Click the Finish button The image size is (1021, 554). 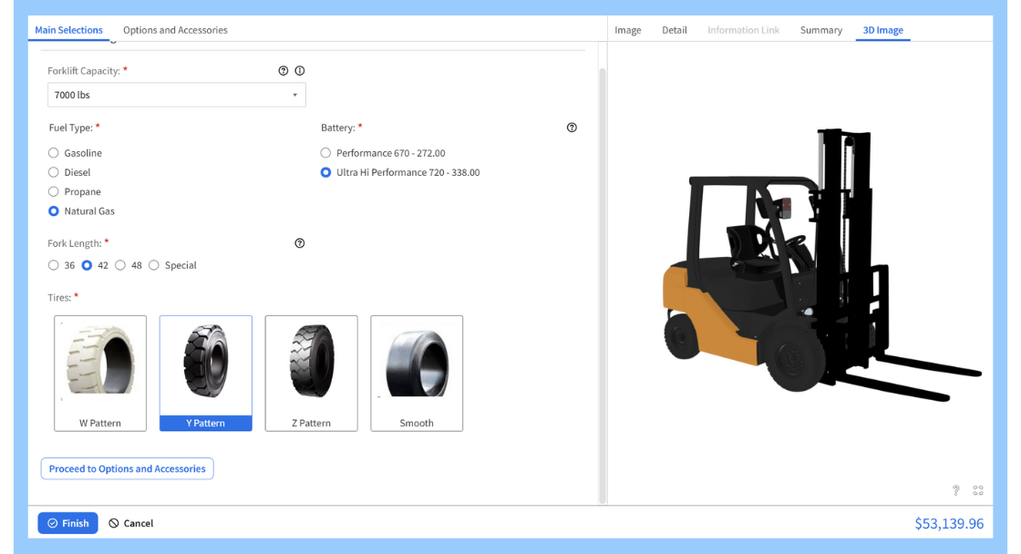click(x=67, y=523)
